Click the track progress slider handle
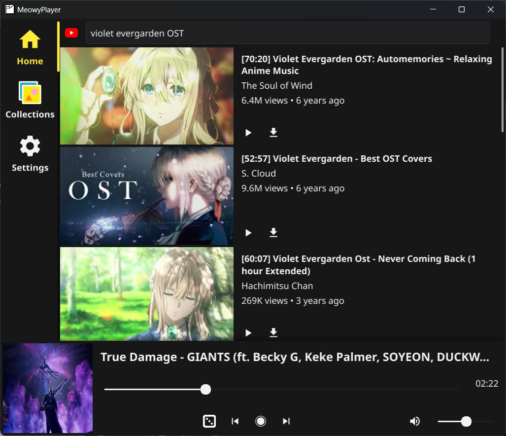Viewport: 506px width, 436px height. tap(205, 390)
